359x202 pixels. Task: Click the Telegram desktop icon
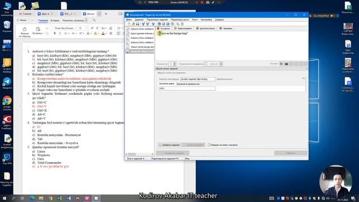[7, 84]
